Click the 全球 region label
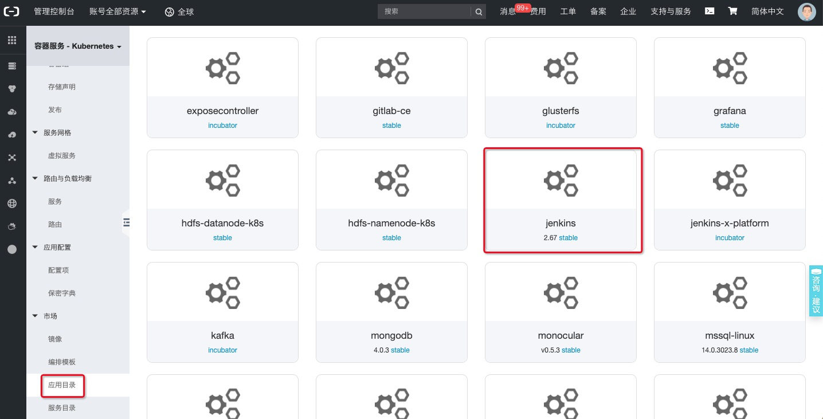 pyautogui.click(x=186, y=11)
